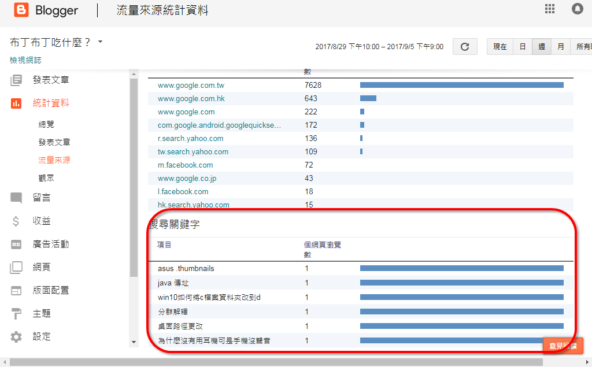Click the horizontal scrollbar at page bottom
This screenshot has height=367, width=592.
pyautogui.click(x=276, y=362)
